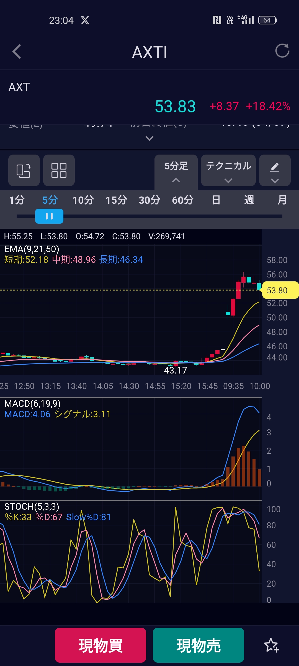Select the 1分 timeframe
Image resolution: width=299 pixels, height=666 pixels.
click(17, 200)
